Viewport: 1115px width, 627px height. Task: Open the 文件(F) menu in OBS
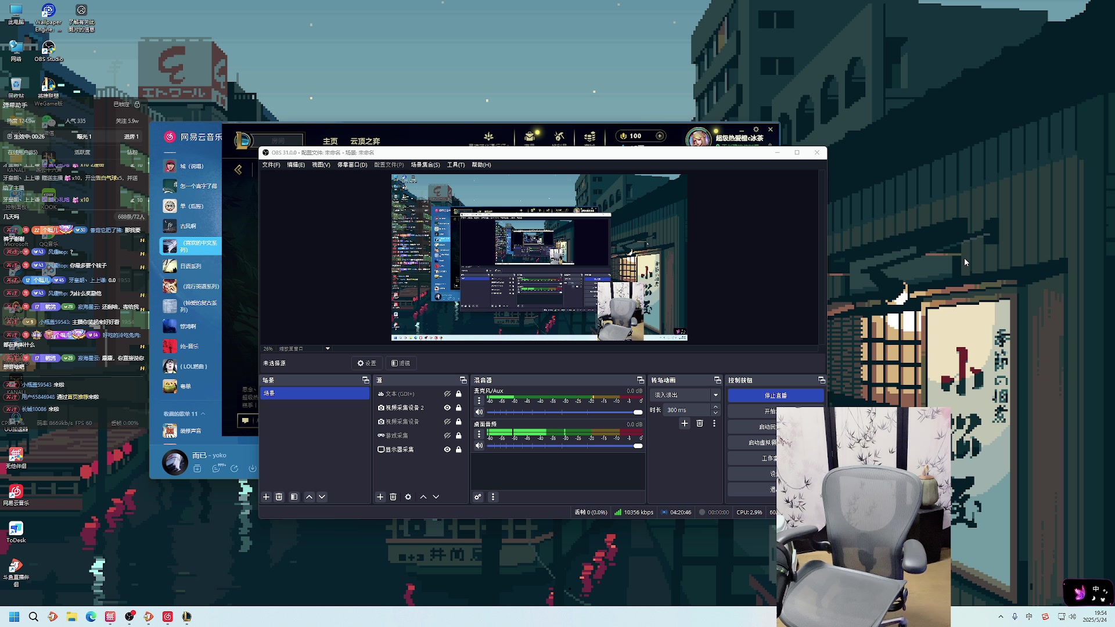[271, 165]
